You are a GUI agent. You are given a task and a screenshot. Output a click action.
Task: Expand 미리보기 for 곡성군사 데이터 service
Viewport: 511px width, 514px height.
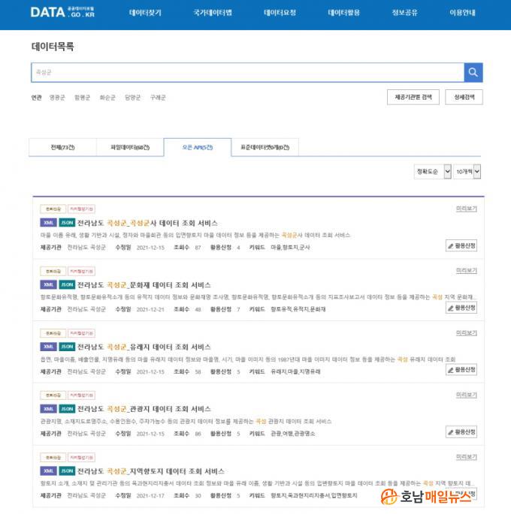pos(466,208)
